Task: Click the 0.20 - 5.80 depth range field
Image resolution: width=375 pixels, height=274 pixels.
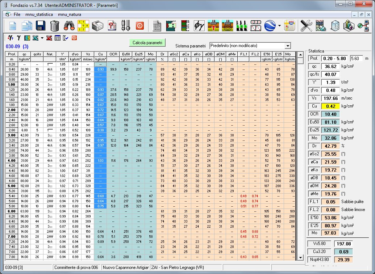Action: coord(334,58)
